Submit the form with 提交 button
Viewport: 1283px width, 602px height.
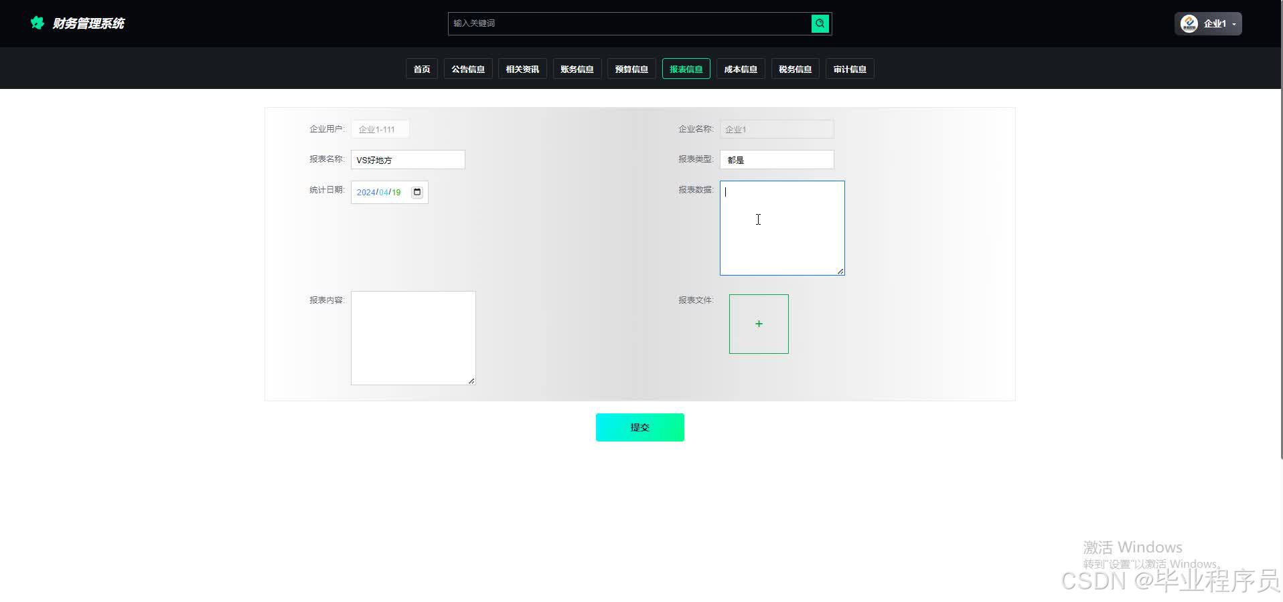click(640, 427)
